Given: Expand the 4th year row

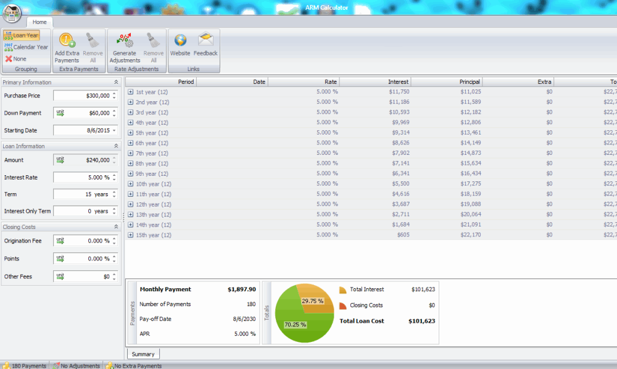Looking at the screenshot, I should point(131,122).
